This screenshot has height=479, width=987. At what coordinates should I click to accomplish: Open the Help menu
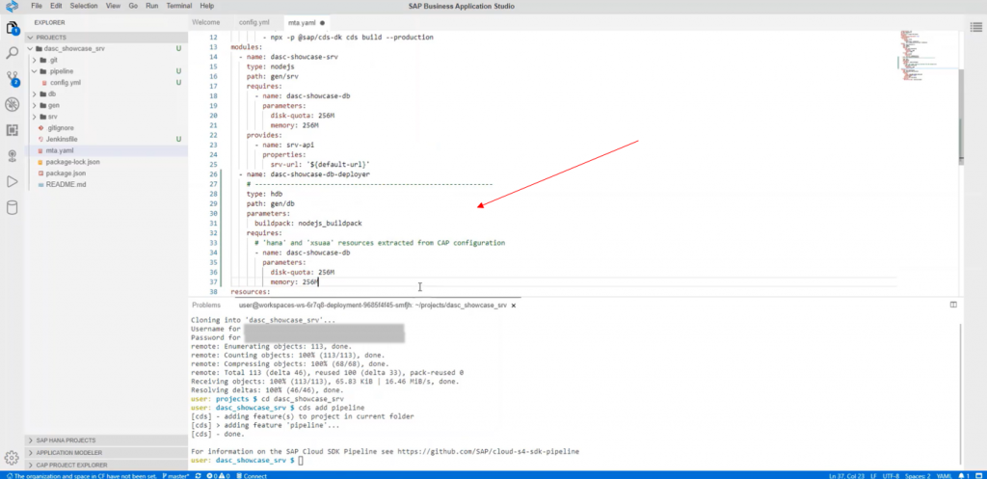pyautogui.click(x=206, y=6)
